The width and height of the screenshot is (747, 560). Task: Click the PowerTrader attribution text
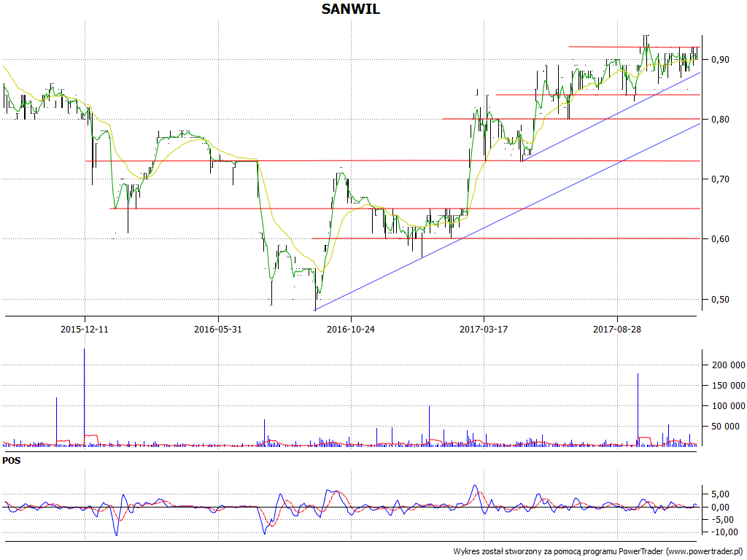[598, 551]
